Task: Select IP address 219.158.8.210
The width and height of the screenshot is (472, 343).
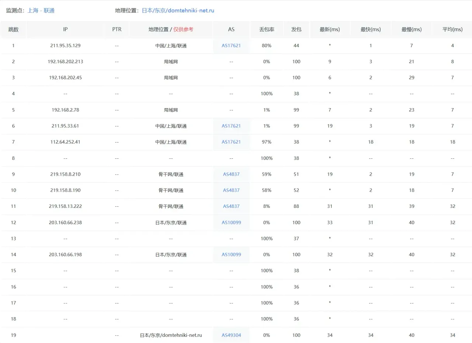Action: point(65,174)
